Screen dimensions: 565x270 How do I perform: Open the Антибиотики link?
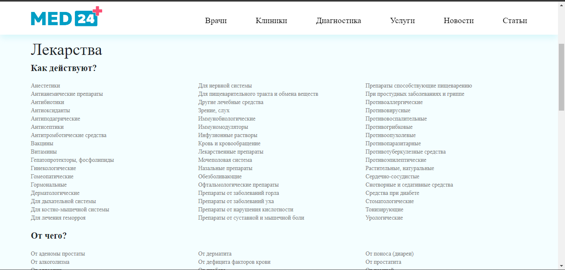coord(48,102)
